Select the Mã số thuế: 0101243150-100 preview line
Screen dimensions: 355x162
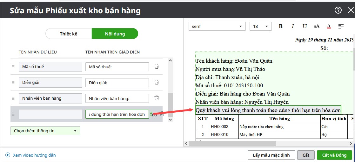tap(229, 85)
